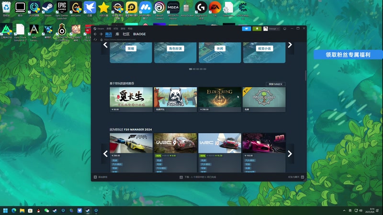383x215 pixels.
Task: Open the Elden Ring game card
Action: coord(220,99)
